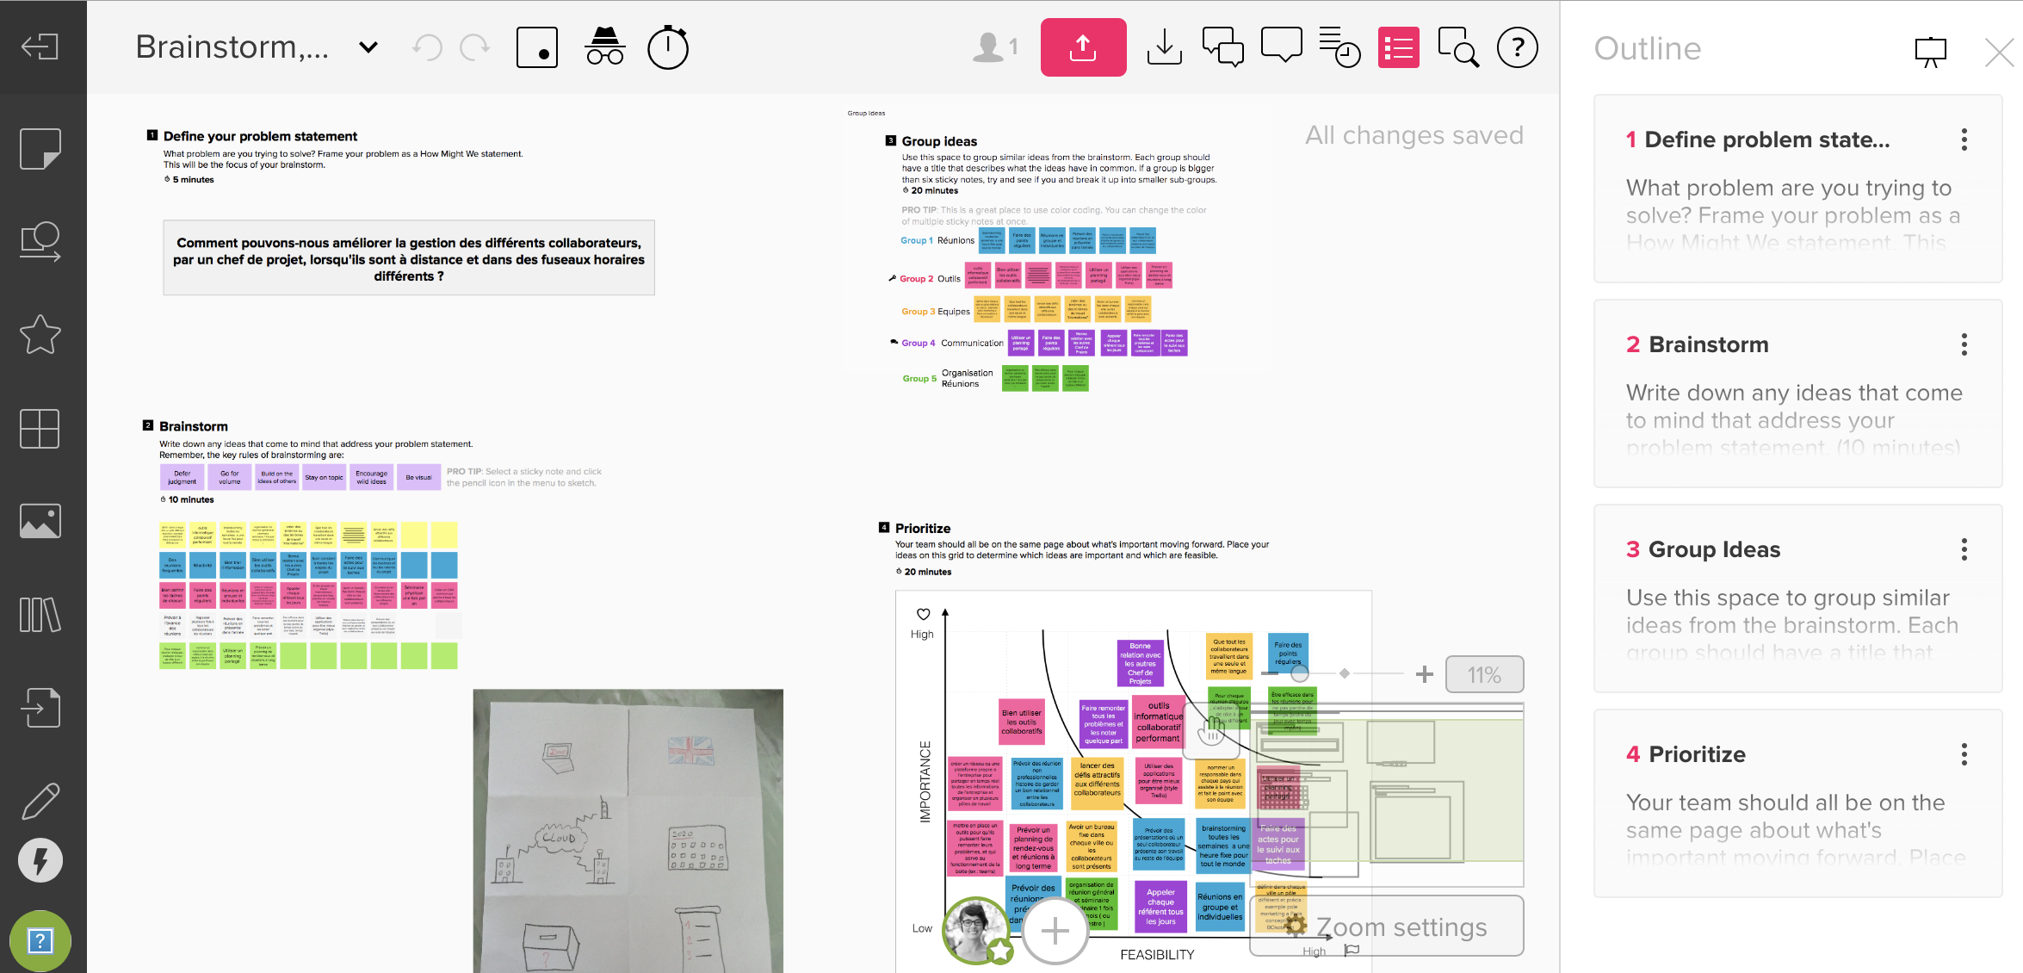Open the find in mural search icon
2023x973 pixels.
pyautogui.click(x=1457, y=47)
